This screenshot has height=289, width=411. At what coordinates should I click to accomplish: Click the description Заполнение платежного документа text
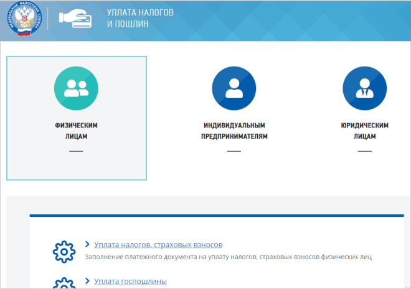click(x=229, y=257)
